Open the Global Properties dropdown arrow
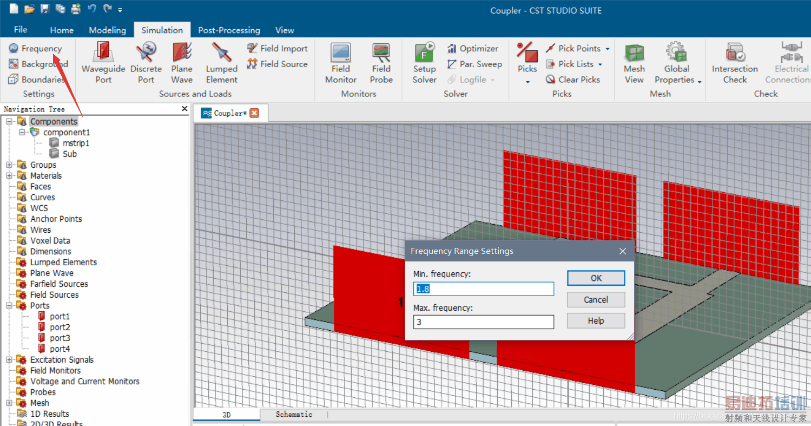Viewport: 811px width, 426px height. pyautogui.click(x=700, y=82)
